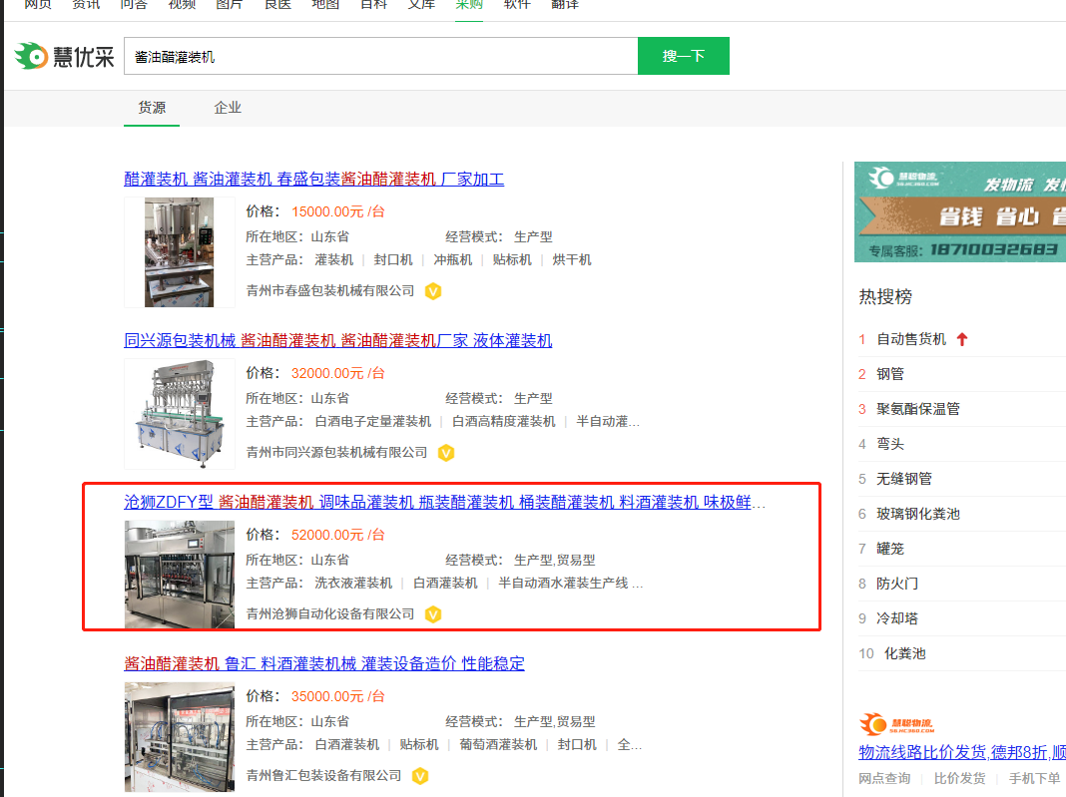Click the 沧狮 filling machine product thumbnail
Image resolution: width=1066 pixels, height=797 pixels.
[x=180, y=575]
